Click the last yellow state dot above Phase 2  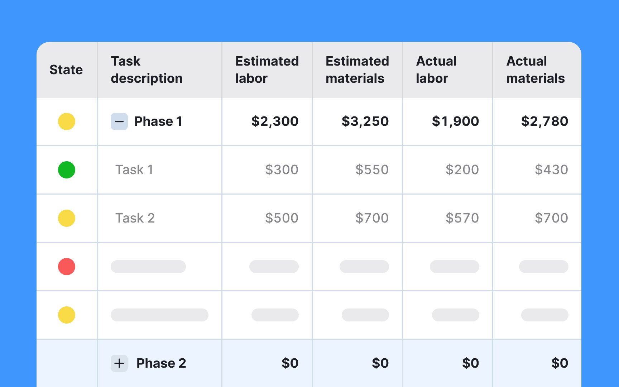tap(67, 315)
